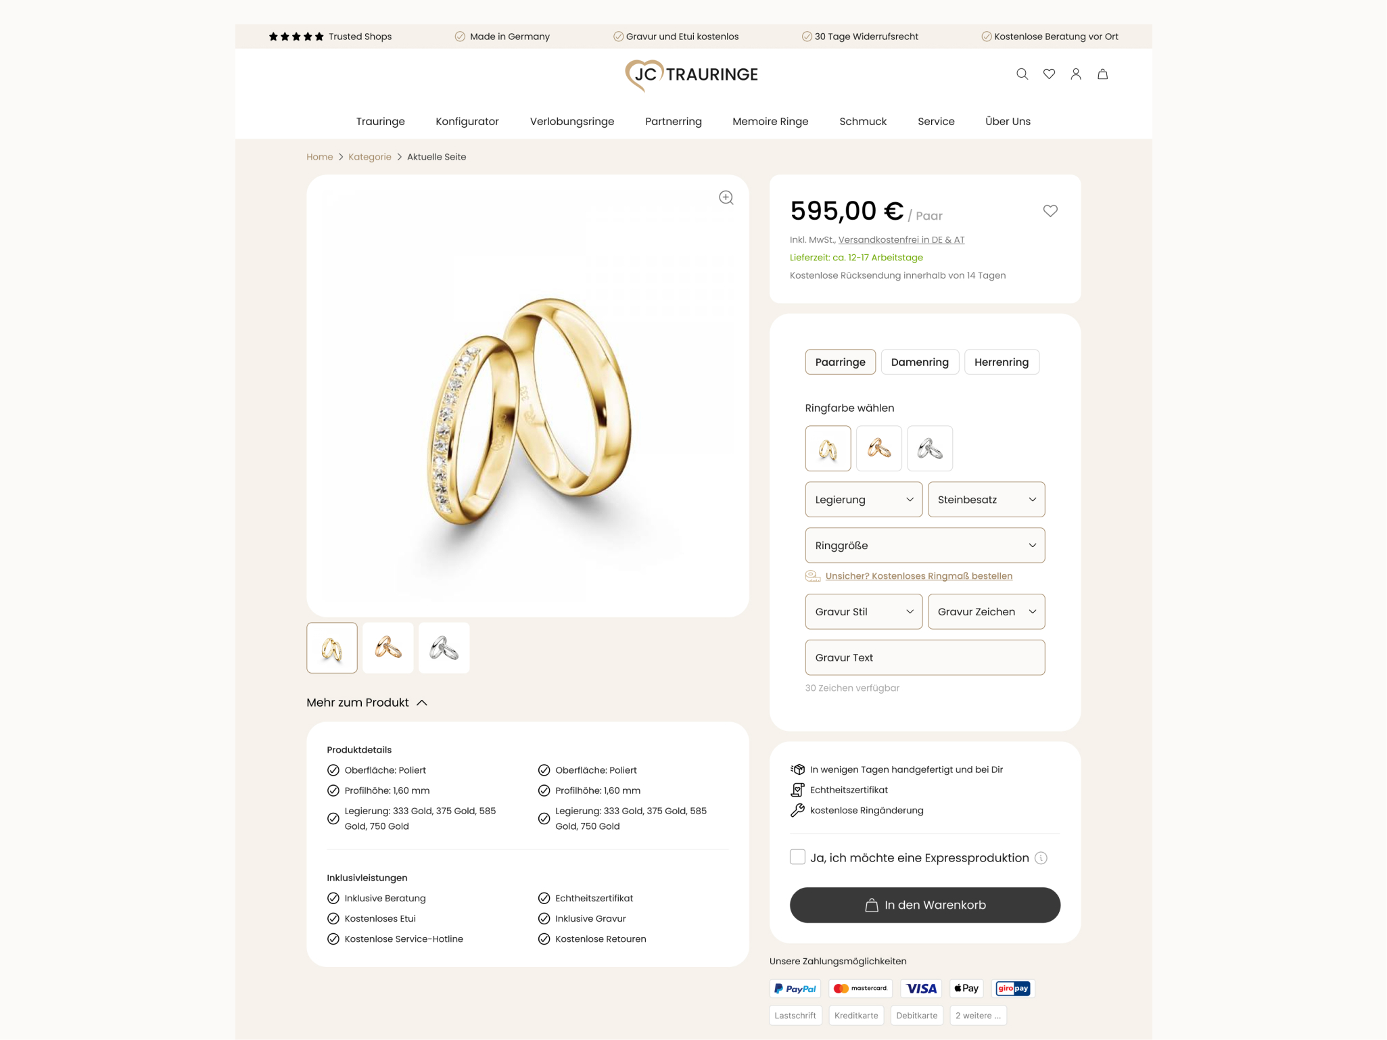Select the Damenring option
The image size is (1387, 1040).
tap(920, 362)
